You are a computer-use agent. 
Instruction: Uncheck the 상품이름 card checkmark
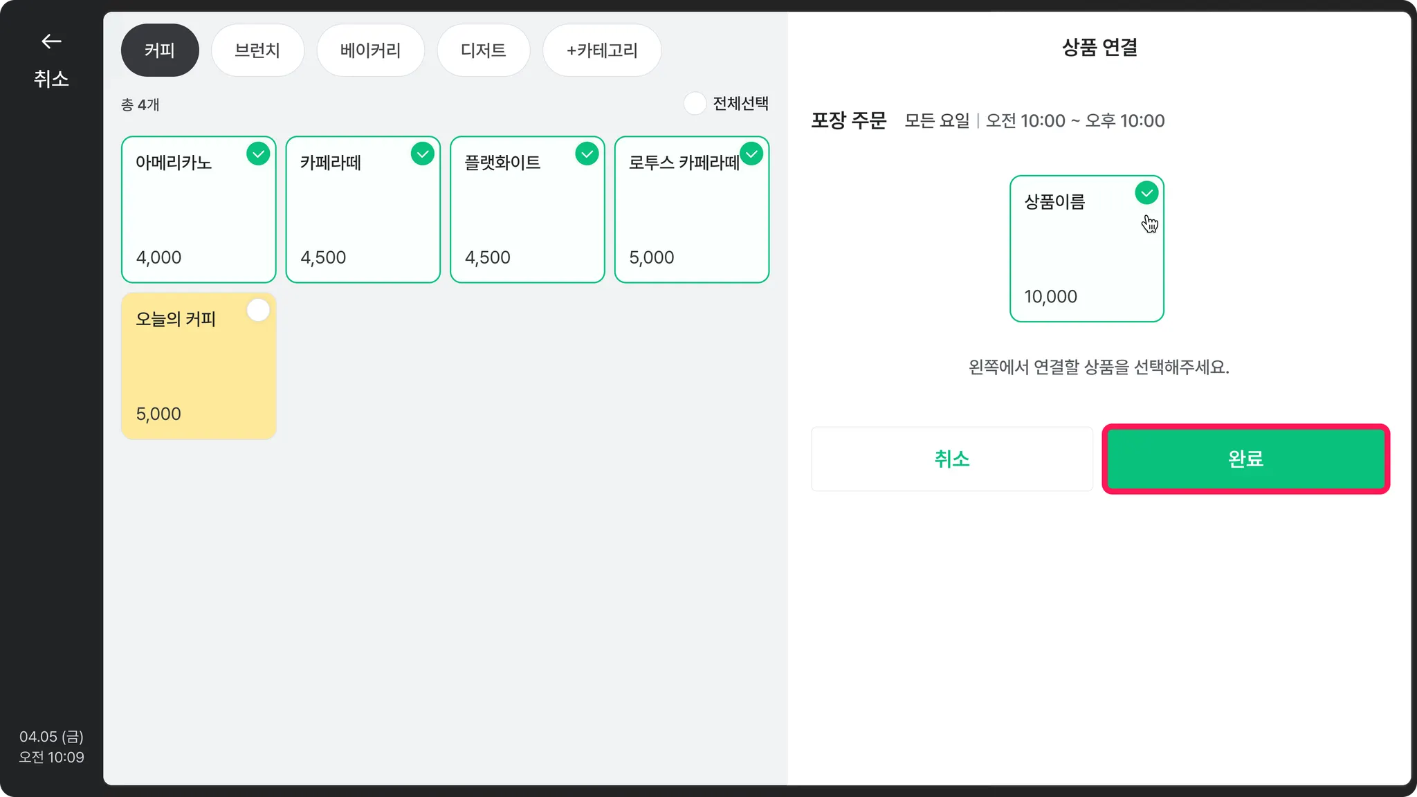[x=1146, y=193]
